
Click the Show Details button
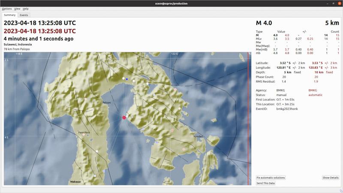[x=331, y=178]
